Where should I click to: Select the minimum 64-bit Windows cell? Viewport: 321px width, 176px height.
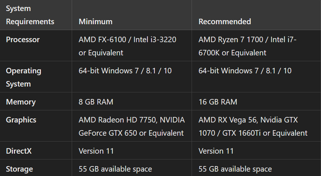click(125, 71)
